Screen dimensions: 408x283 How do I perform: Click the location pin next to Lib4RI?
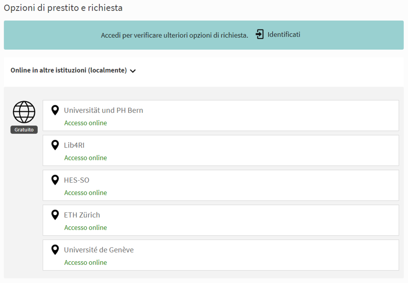pyautogui.click(x=55, y=145)
